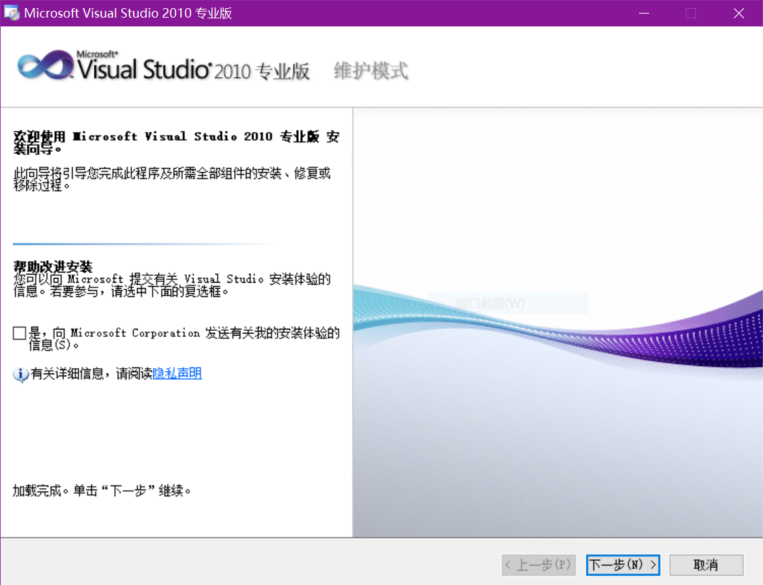Click the blue information icon beside privacy text
Image resolution: width=763 pixels, height=585 pixels.
click(21, 374)
